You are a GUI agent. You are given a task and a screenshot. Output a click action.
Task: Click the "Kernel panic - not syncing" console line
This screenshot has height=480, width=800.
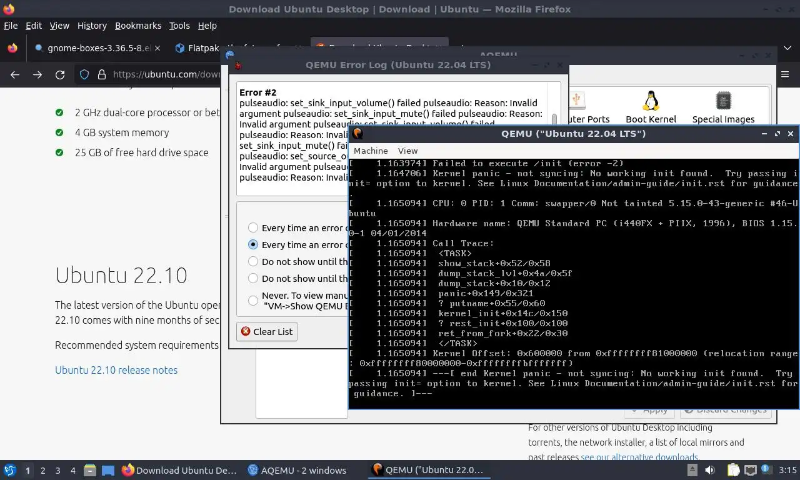tap(572, 178)
